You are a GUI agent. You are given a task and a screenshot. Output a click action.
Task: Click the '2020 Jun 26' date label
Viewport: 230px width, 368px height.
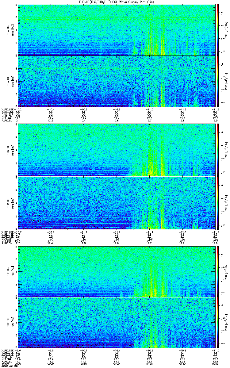point(9,366)
